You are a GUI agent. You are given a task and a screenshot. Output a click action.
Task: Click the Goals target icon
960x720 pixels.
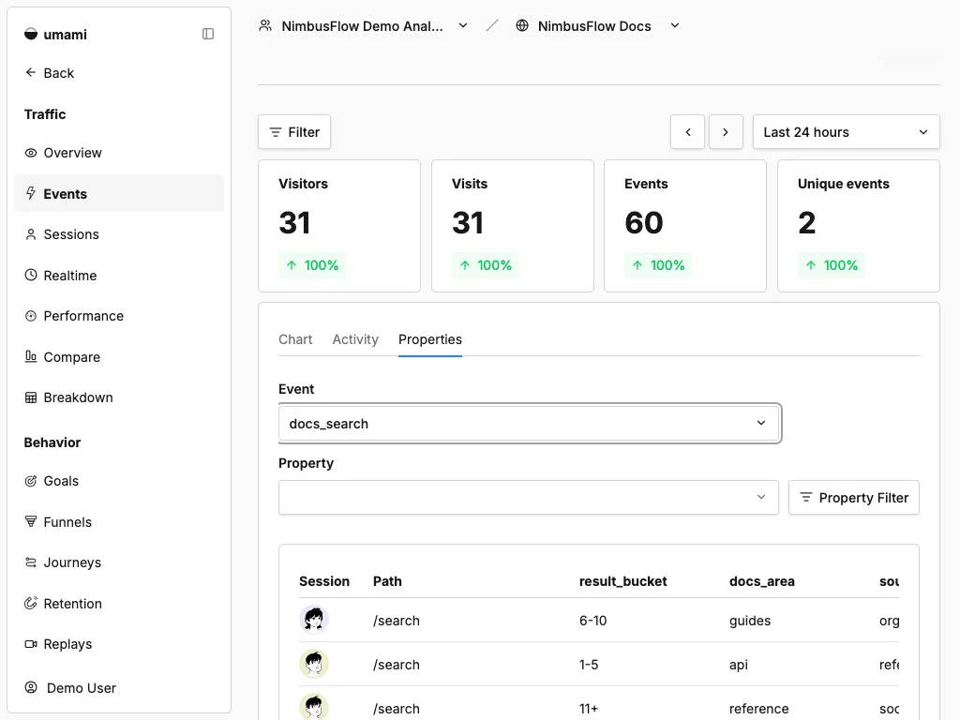tap(31, 481)
